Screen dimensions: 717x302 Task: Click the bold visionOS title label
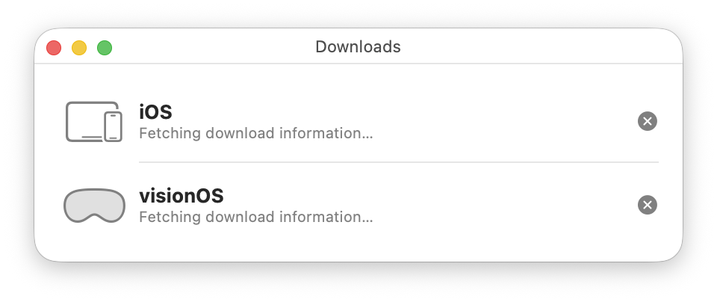click(181, 196)
